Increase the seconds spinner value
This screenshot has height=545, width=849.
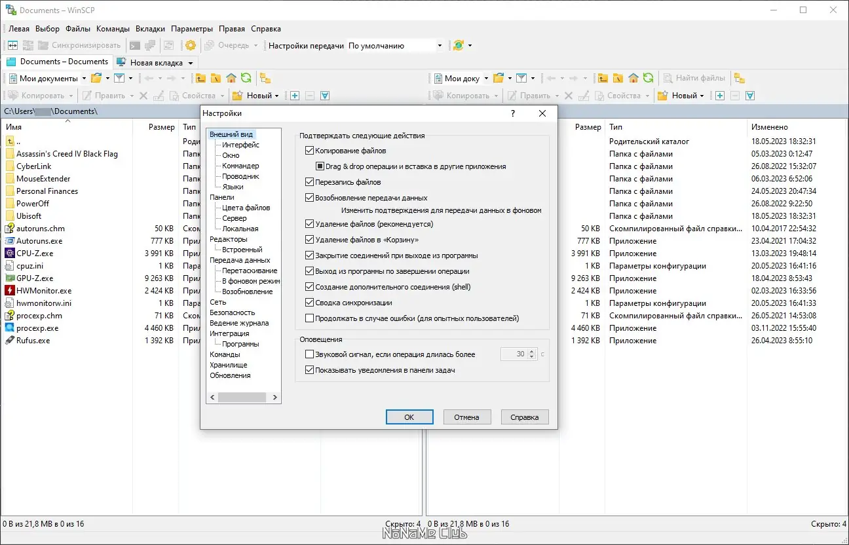point(532,351)
